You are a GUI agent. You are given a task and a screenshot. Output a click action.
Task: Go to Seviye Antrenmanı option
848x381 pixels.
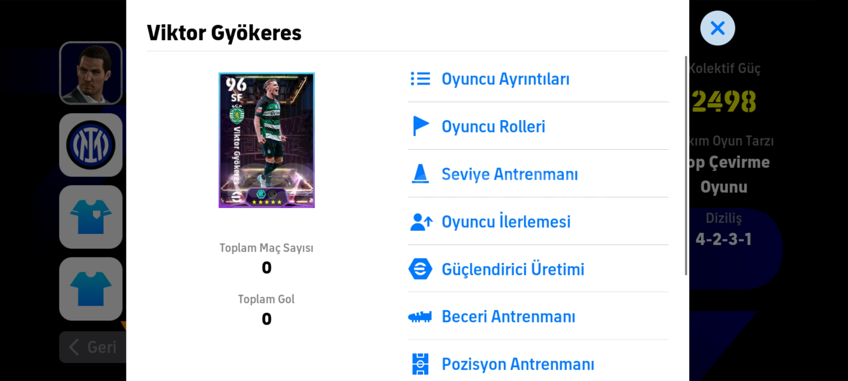click(x=538, y=174)
